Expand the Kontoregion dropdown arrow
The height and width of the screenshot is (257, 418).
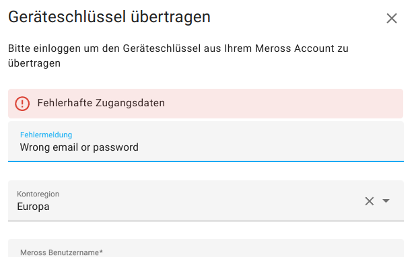pyautogui.click(x=386, y=200)
